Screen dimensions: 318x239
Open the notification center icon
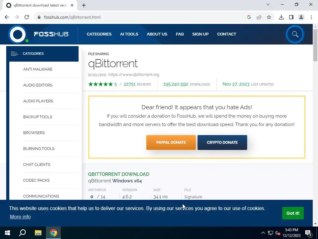(308, 233)
